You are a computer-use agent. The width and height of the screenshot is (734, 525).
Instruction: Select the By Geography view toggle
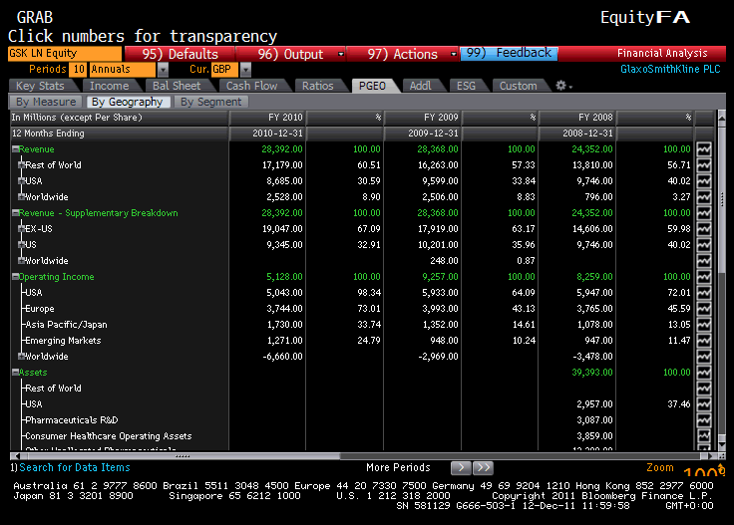(x=127, y=102)
